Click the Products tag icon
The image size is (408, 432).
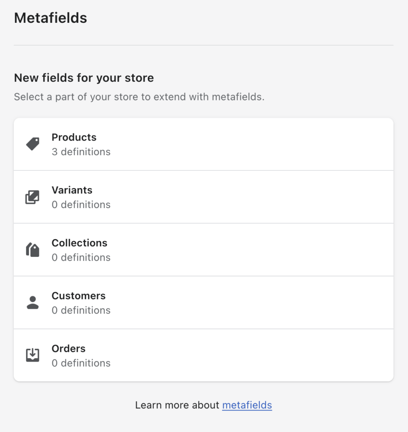click(x=32, y=143)
